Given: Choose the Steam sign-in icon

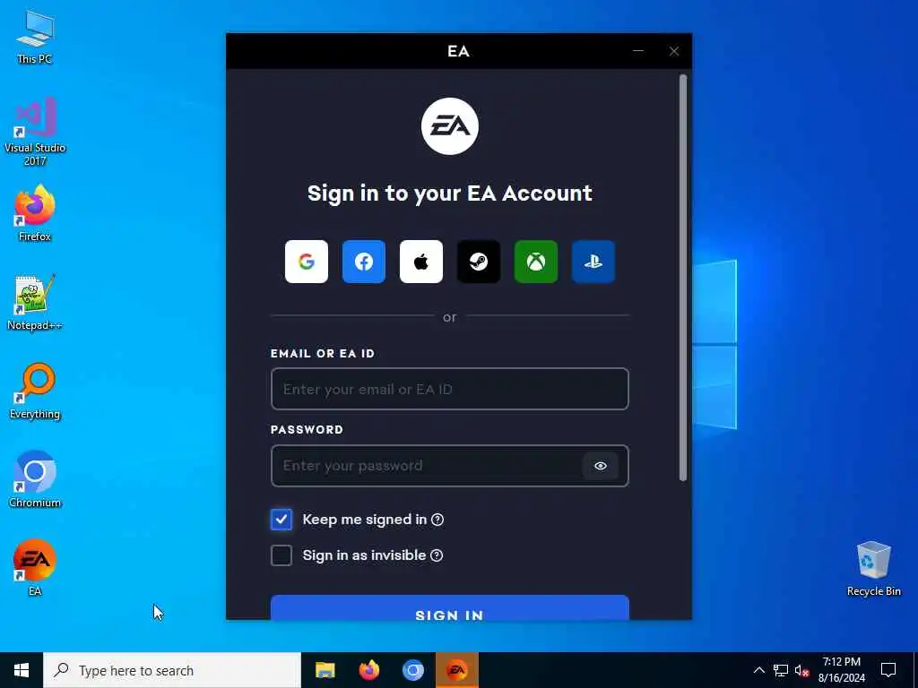Looking at the screenshot, I should [479, 262].
